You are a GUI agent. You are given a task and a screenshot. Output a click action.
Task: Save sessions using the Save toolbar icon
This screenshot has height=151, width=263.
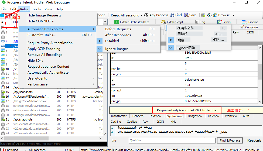[186, 15]
